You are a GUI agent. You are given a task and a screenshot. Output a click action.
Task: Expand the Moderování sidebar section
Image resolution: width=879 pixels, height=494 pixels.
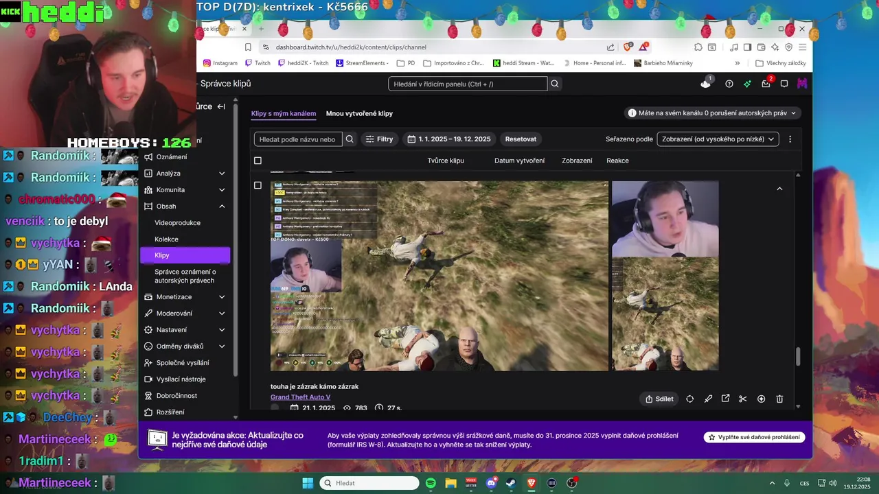[222, 314]
